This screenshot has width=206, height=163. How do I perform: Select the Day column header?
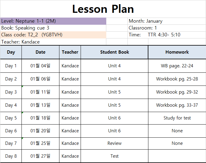(x=11, y=52)
